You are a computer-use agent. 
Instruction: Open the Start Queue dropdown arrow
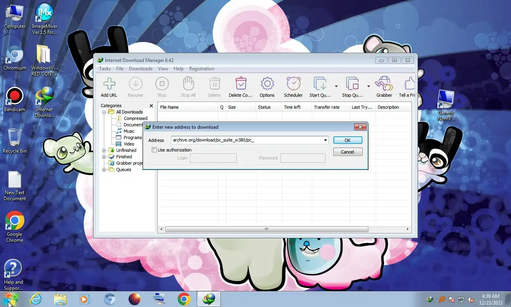[336, 86]
